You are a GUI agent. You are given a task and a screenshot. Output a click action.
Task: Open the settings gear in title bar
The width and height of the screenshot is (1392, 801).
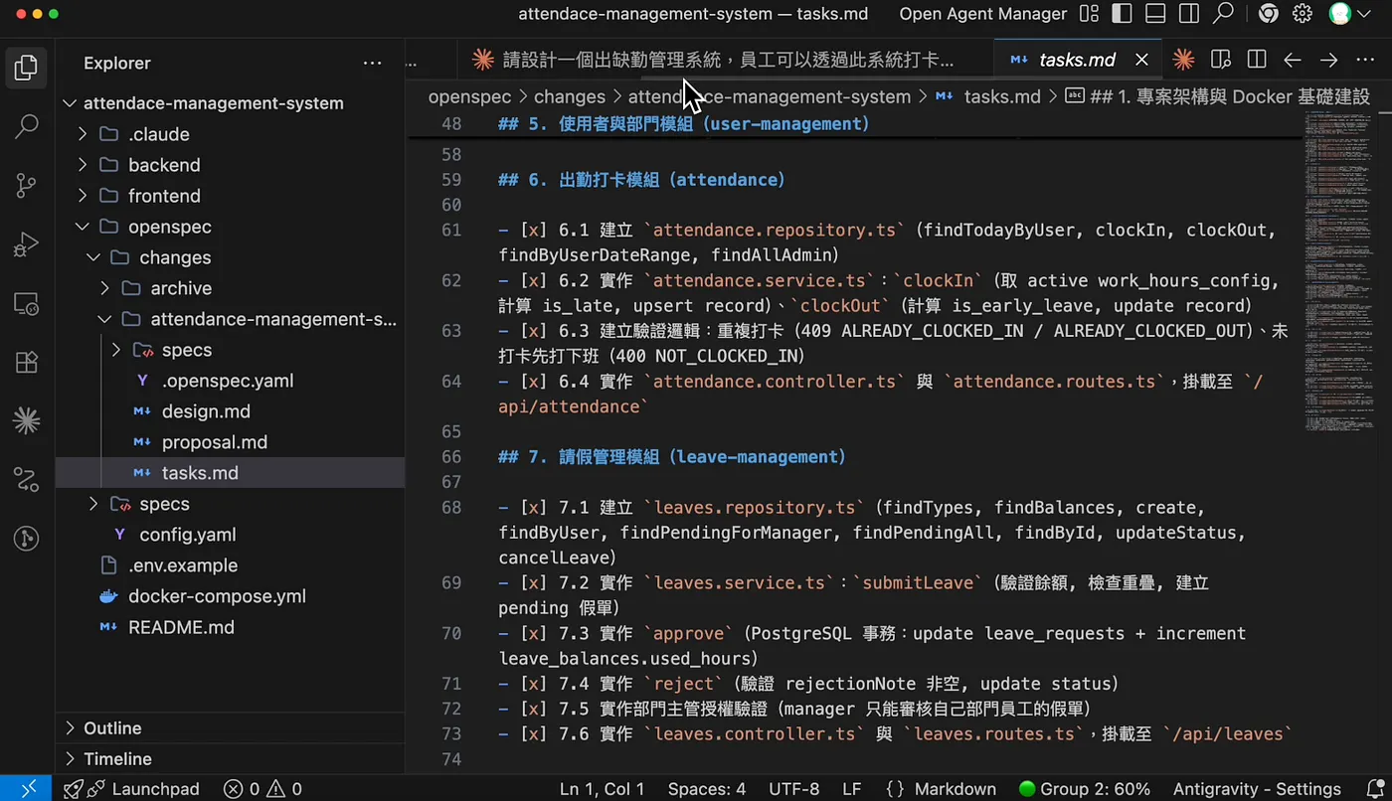[1303, 14]
